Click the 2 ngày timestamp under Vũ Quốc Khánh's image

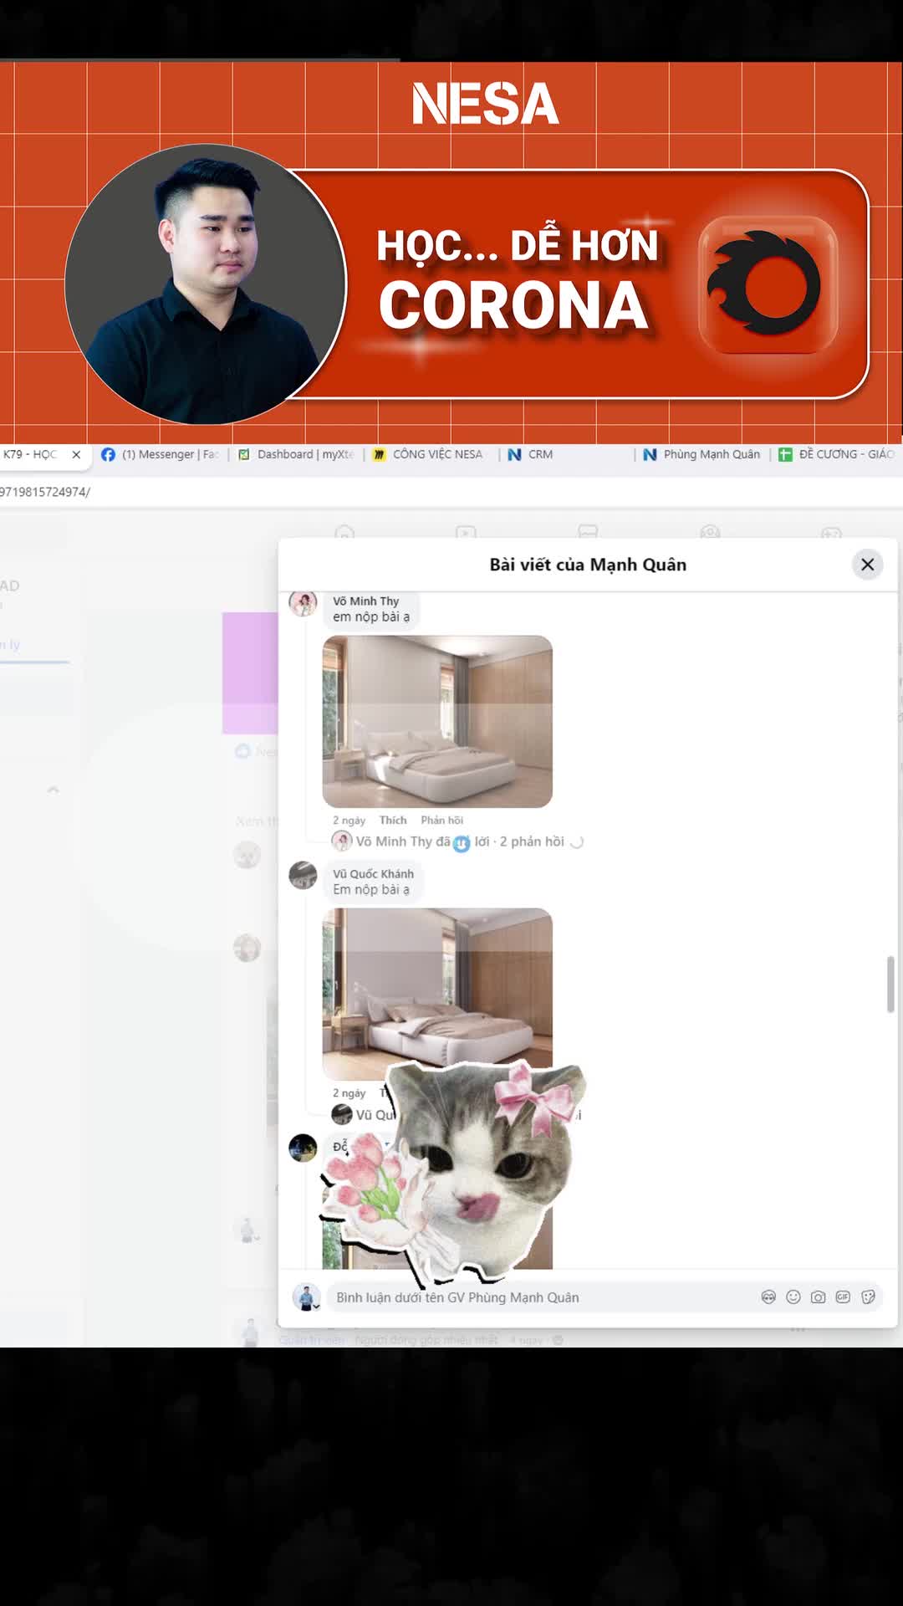pos(349,1093)
